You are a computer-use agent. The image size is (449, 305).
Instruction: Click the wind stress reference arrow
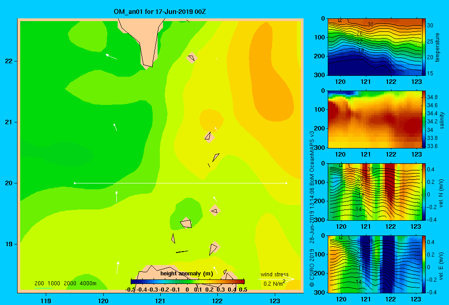point(276,279)
